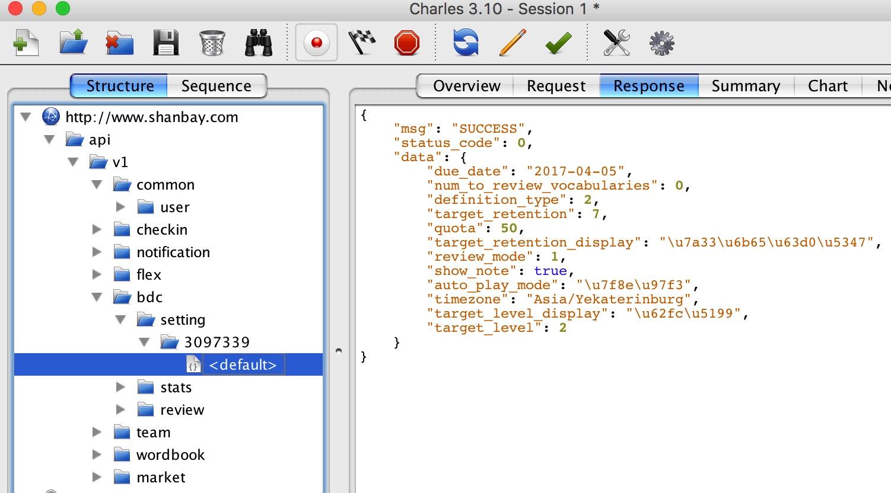891x493 pixels.
Task: Expand the notification folder
Action: pos(97,252)
